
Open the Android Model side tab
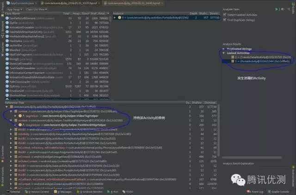(x=293, y=176)
